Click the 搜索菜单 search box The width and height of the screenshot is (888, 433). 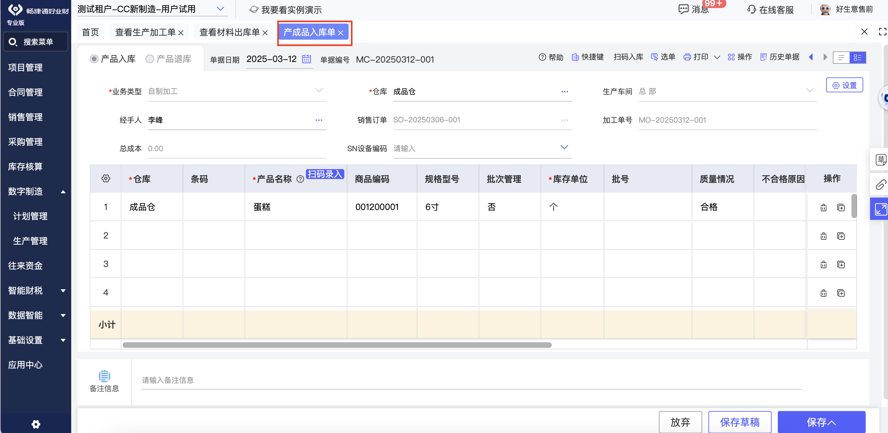pyautogui.click(x=36, y=42)
